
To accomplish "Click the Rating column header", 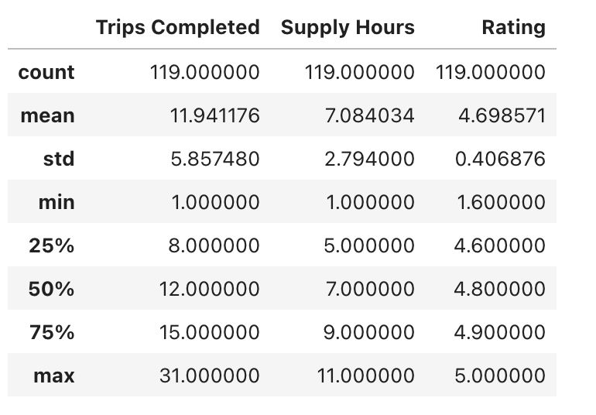I will click(513, 28).
